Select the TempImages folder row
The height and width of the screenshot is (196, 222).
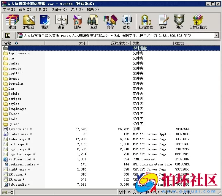111,109
